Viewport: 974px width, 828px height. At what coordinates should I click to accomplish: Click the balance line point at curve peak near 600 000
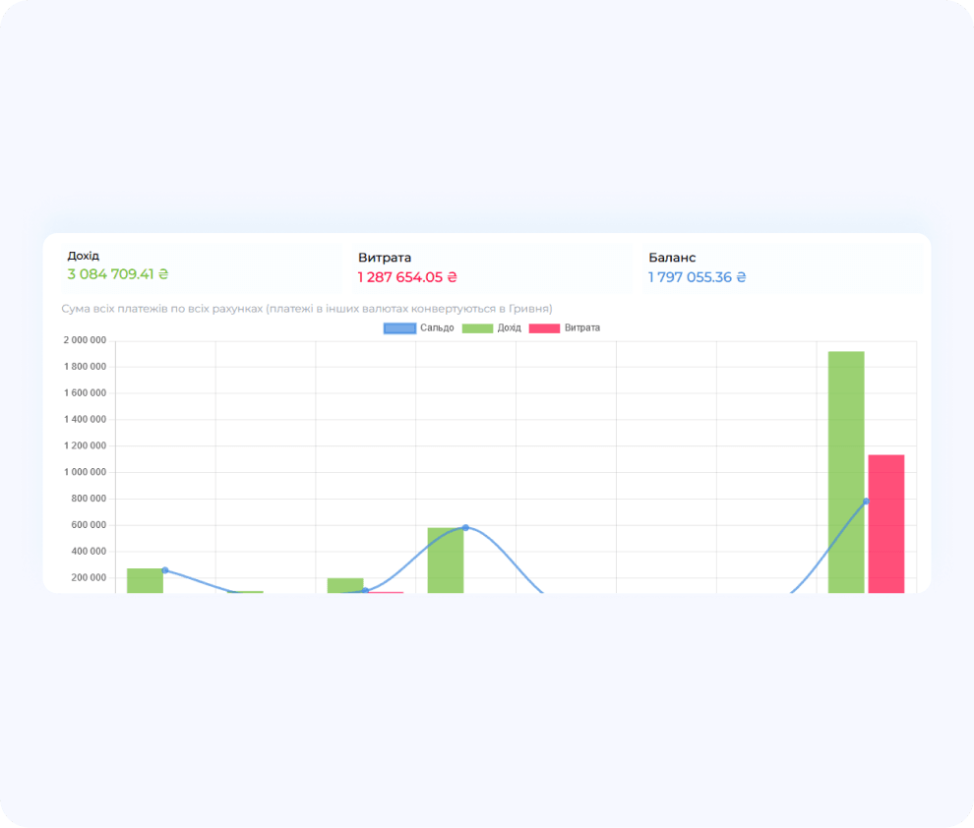[465, 528]
